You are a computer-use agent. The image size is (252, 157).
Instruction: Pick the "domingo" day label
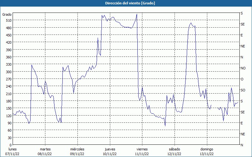pyautogui.click(x=207, y=149)
